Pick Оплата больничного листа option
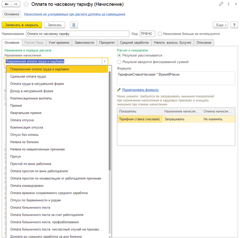This screenshot has height=238, width=240. pos(57,208)
